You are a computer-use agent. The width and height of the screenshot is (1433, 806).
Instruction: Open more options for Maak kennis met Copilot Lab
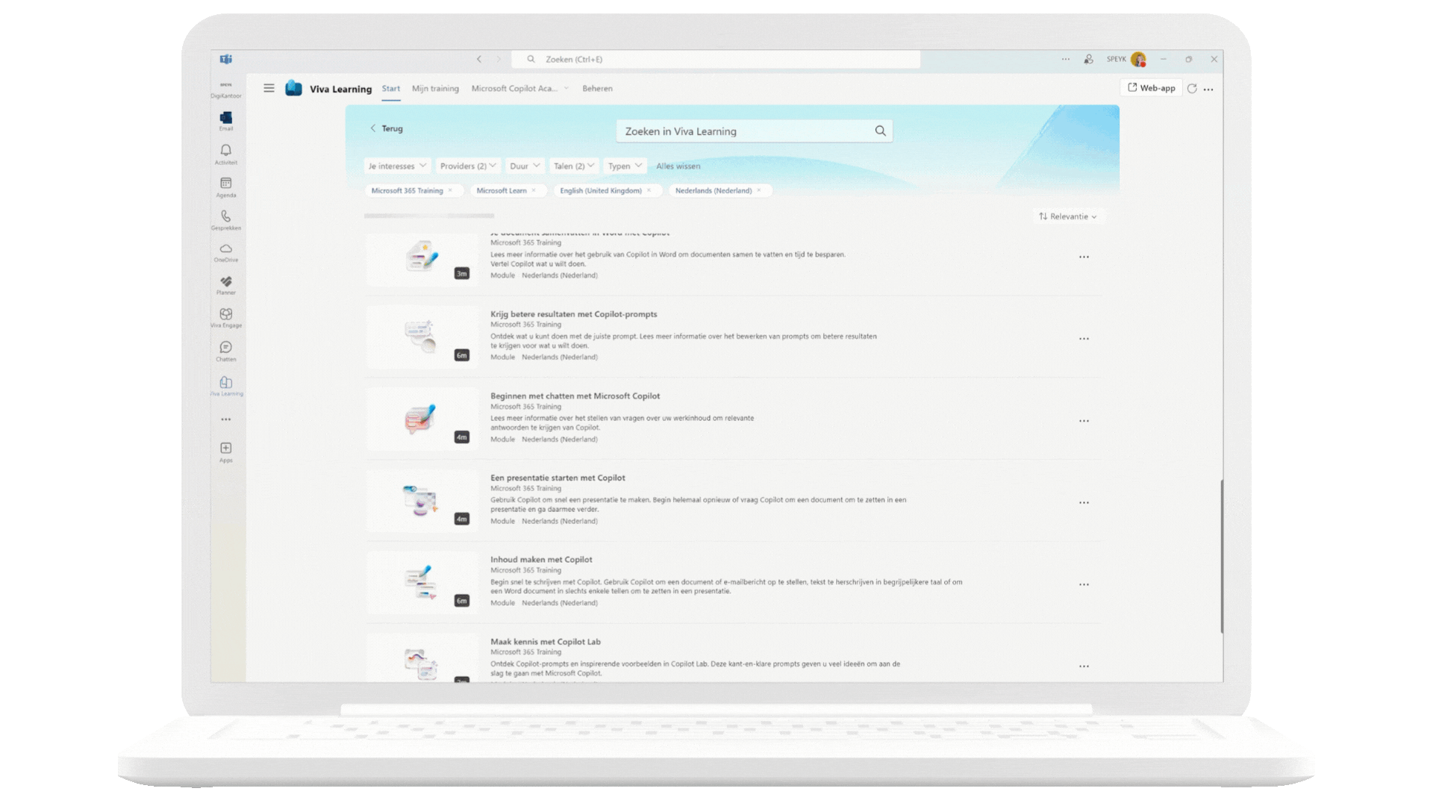pyautogui.click(x=1084, y=666)
